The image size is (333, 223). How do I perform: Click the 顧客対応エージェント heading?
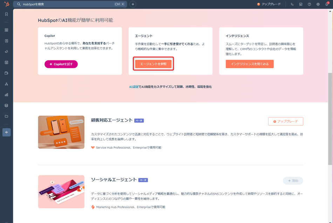click(112, 120)
